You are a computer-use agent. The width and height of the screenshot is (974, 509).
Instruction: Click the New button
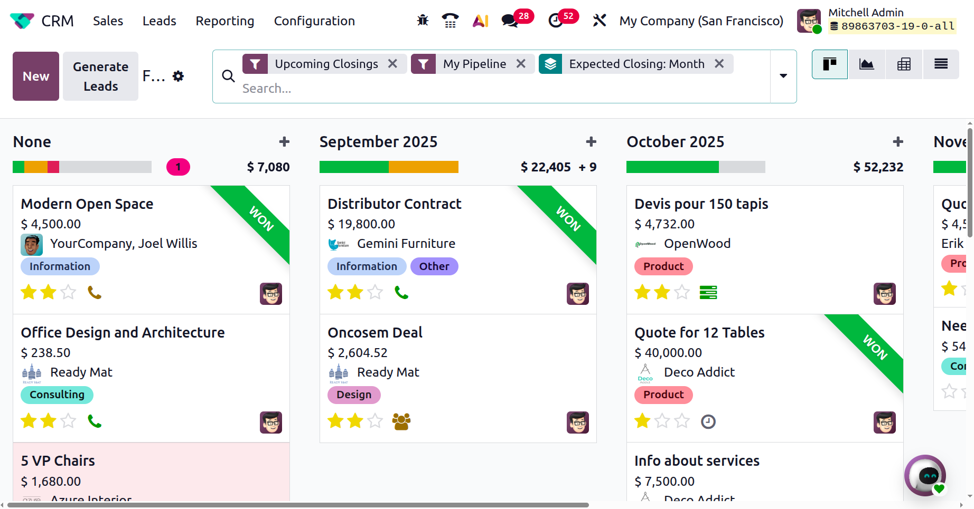pyautogui.click(x=36, y=76)
